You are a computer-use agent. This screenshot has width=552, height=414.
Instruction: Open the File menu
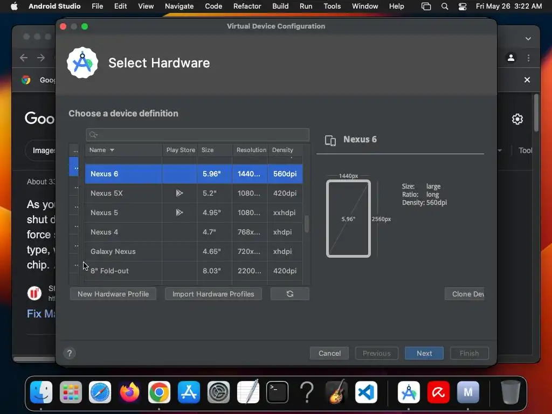(97, 6)
